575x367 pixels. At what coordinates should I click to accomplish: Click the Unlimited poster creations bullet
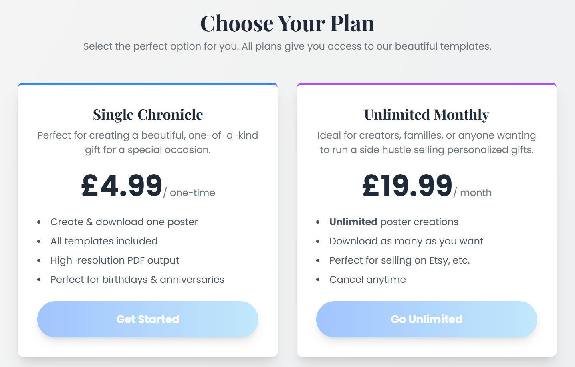coord(394,222)
